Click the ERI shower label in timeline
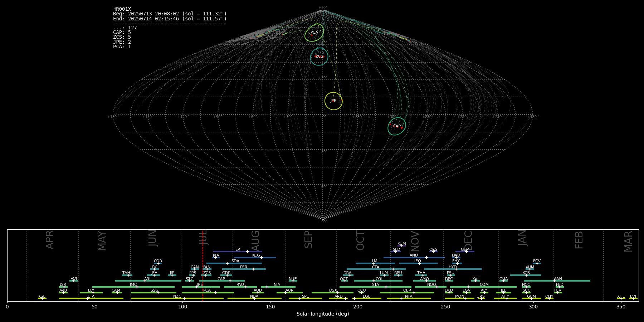The image size is (644, 322). click(238, 250)
